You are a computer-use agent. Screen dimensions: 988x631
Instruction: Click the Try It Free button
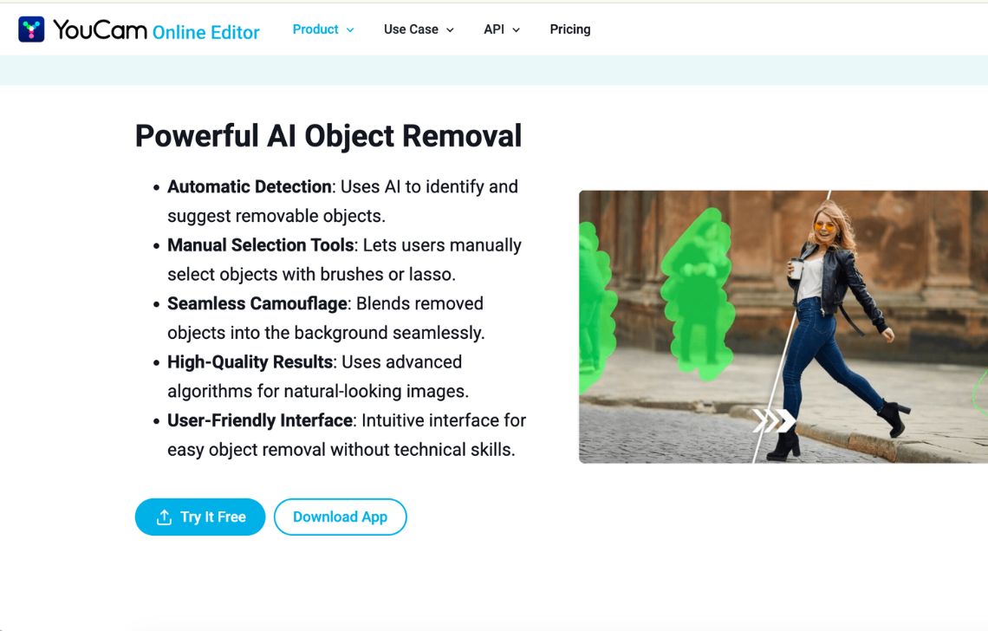tap(199, 517)
